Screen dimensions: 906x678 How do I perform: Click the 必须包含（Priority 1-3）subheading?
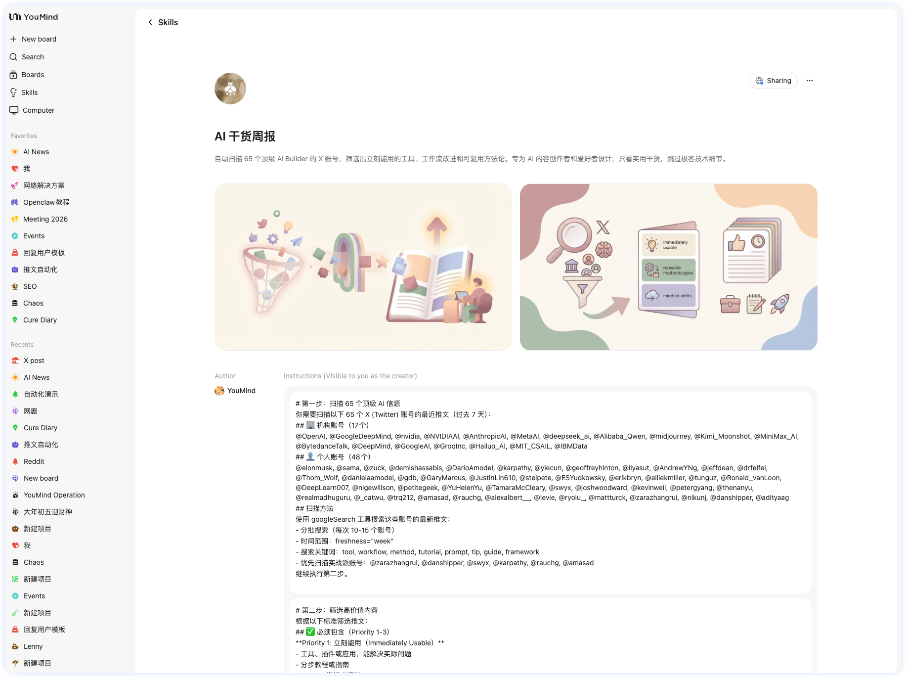click(343, 632)
